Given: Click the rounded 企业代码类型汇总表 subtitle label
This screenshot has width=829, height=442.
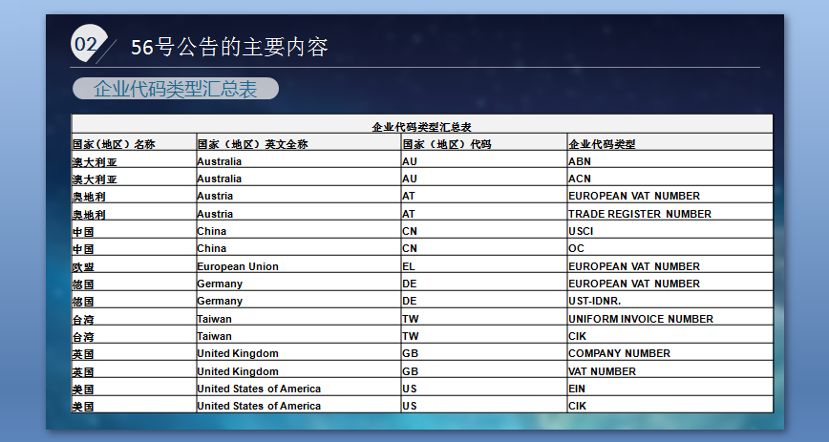Looking at the screenshot, I should tap(175, 89).
